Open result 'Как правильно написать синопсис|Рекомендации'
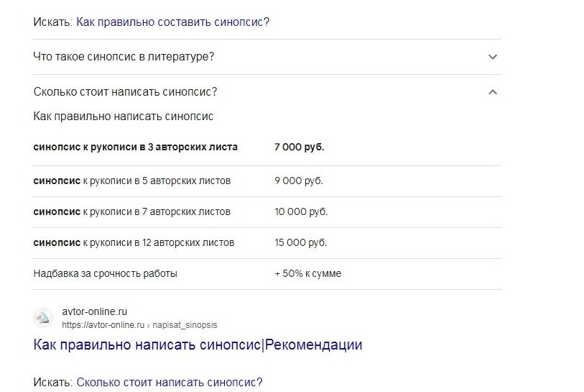The image size is (584, 392). coord(198,345)
